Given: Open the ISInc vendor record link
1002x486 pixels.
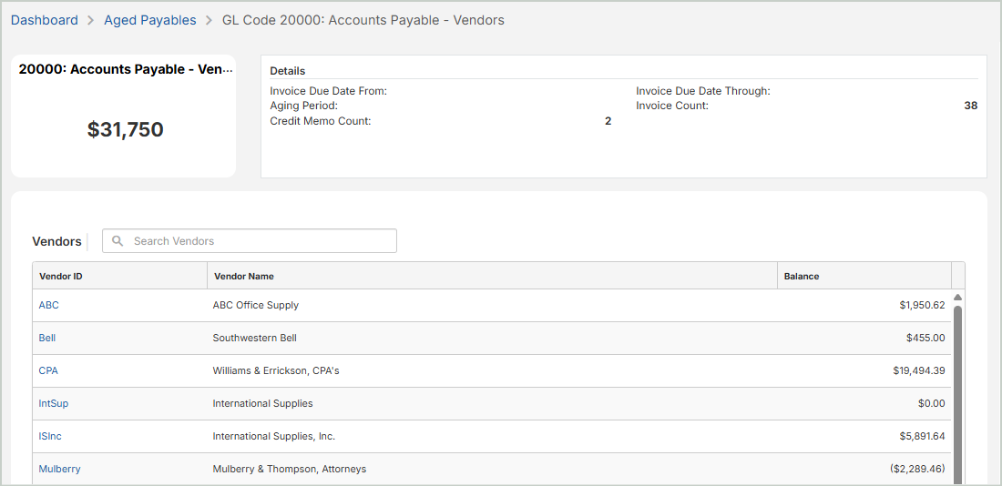Looking at the screenshot, I should [x=50, y=436].
